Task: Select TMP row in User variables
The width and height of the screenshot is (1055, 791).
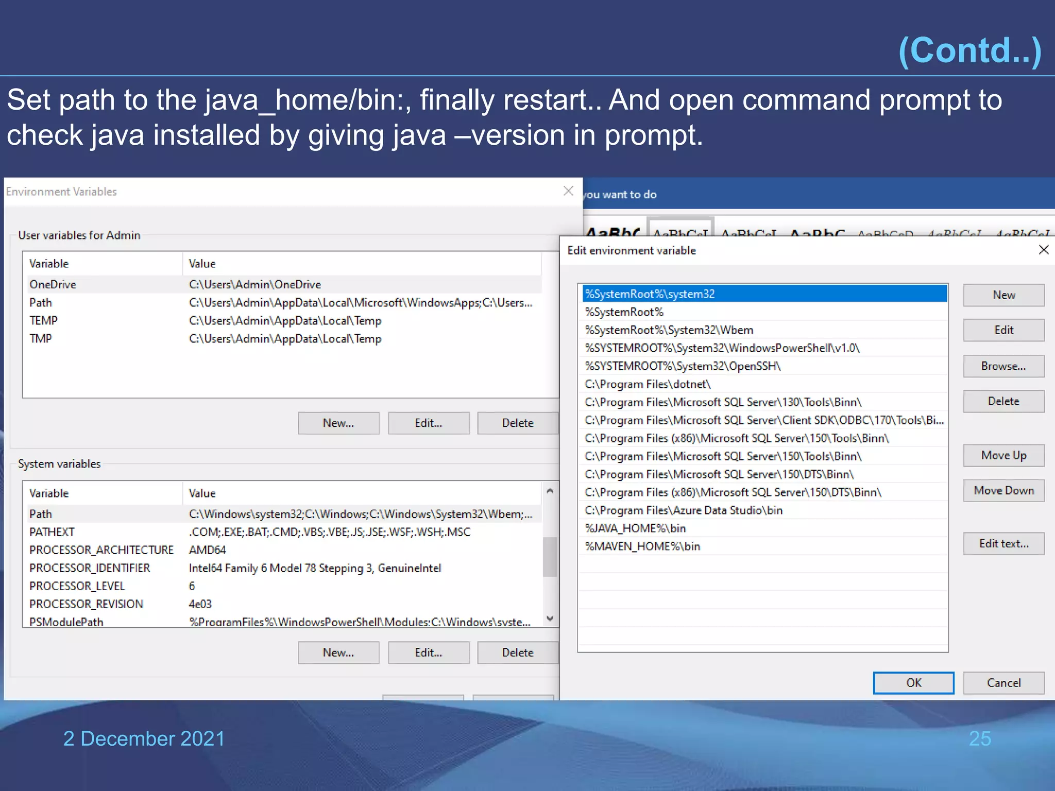Action: coord(283,338)
